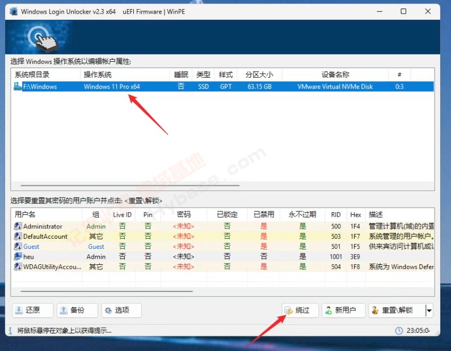Click the info icon in the status bar
The height and width of the screenshot is (351, 451).
10,331
